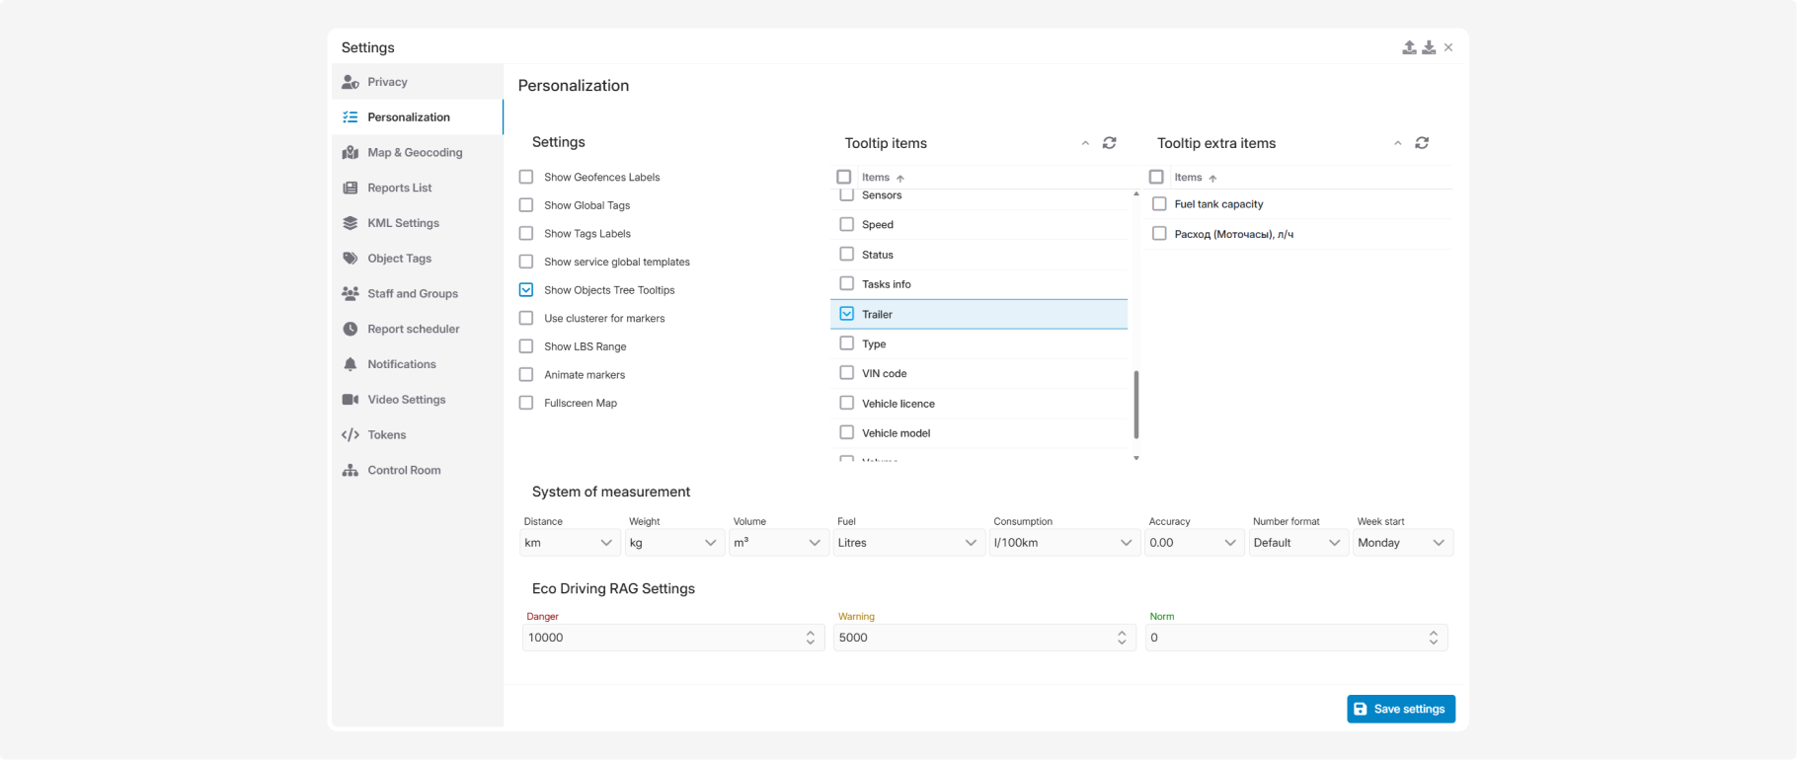1797x760 pixels.
Task: Uncheck Show Objects Tree Tooltips
Action: [x=526, y=290]
